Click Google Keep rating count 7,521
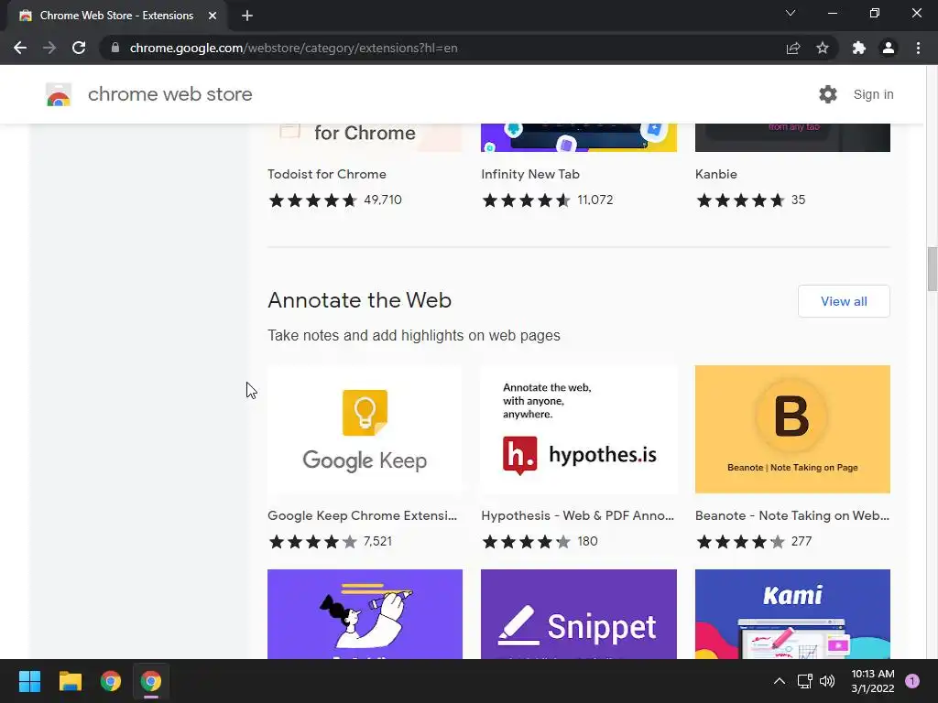 tap(377, 541)
